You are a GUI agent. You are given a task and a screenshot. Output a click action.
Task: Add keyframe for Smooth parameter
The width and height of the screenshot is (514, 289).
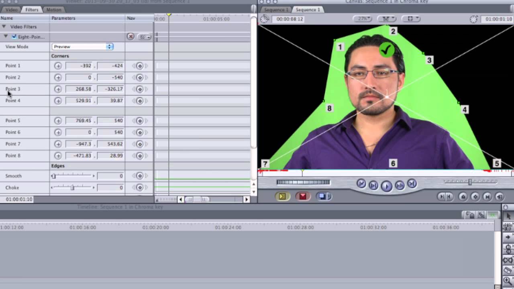point(140,176)
